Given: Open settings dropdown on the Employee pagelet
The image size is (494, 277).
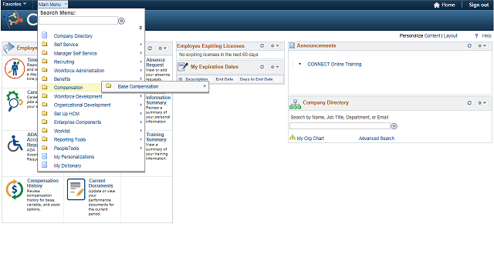Looking at the screenshot, I should pos(163,48).
